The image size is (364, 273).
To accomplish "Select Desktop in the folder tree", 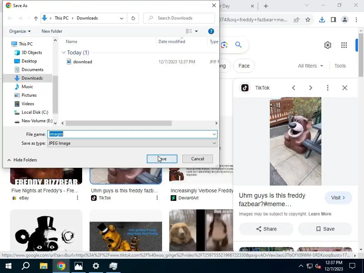I will tap(29, 61).
